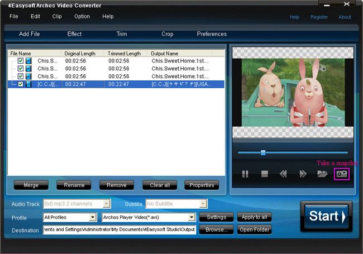Browse for destination folder
The width and height of the screenshot is (363, 254).
(x=217, y=229)
